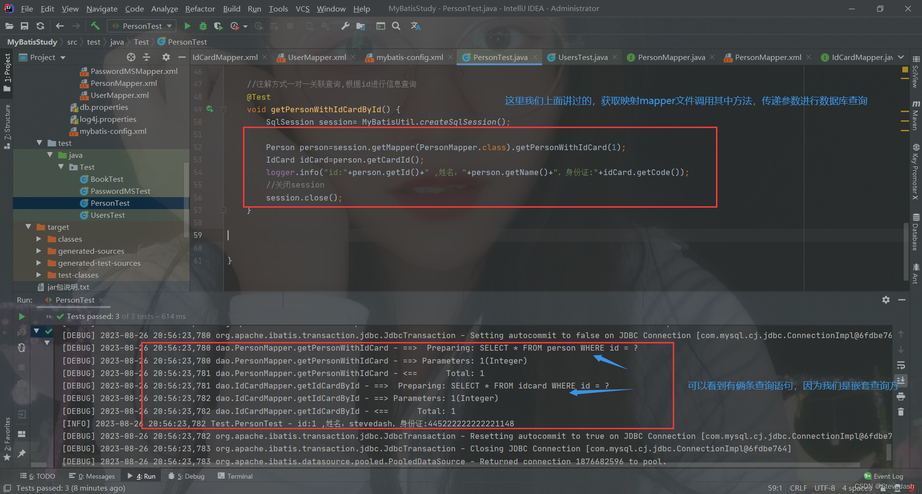Toggle the Ant tool window
922x494 pixels.
pyautogui.click(x=916, y=273)
